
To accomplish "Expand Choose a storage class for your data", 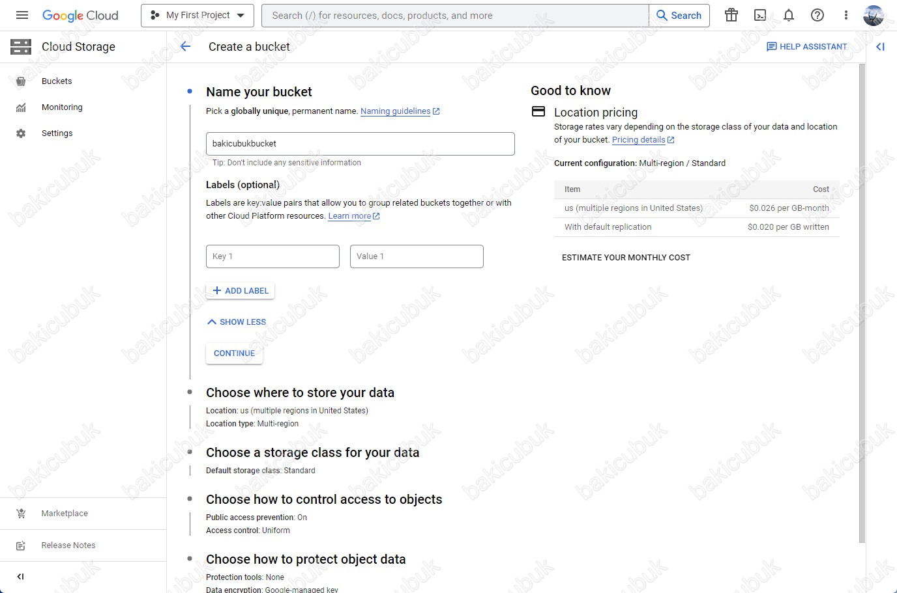I will [312, 452].
